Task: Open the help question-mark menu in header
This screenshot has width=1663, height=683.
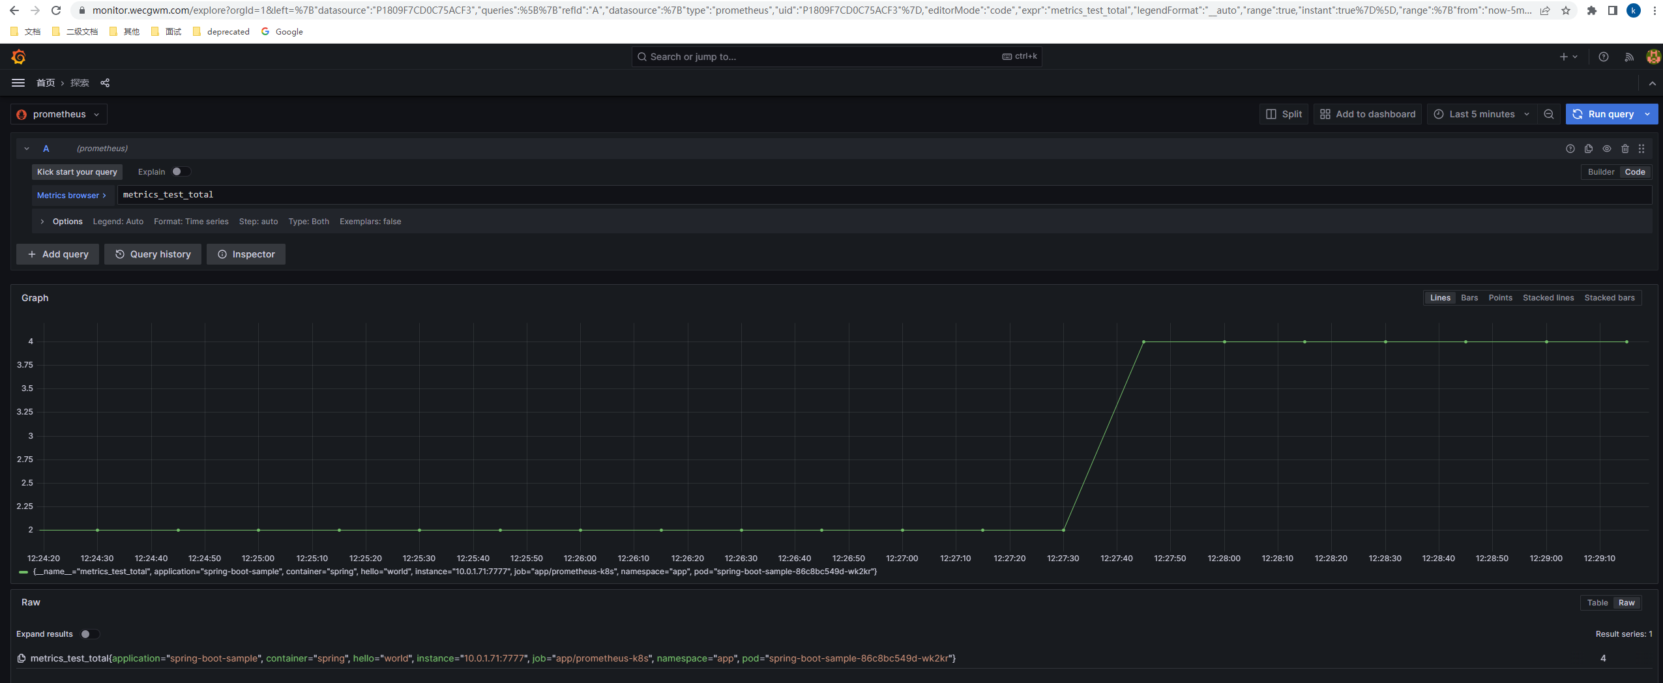Action: pos(1603,57)
